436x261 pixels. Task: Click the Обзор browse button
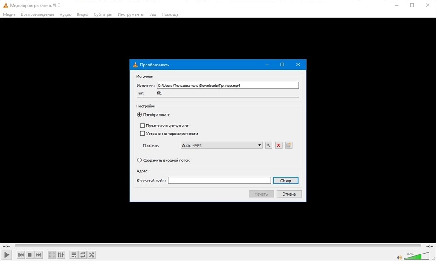point(286,181)
